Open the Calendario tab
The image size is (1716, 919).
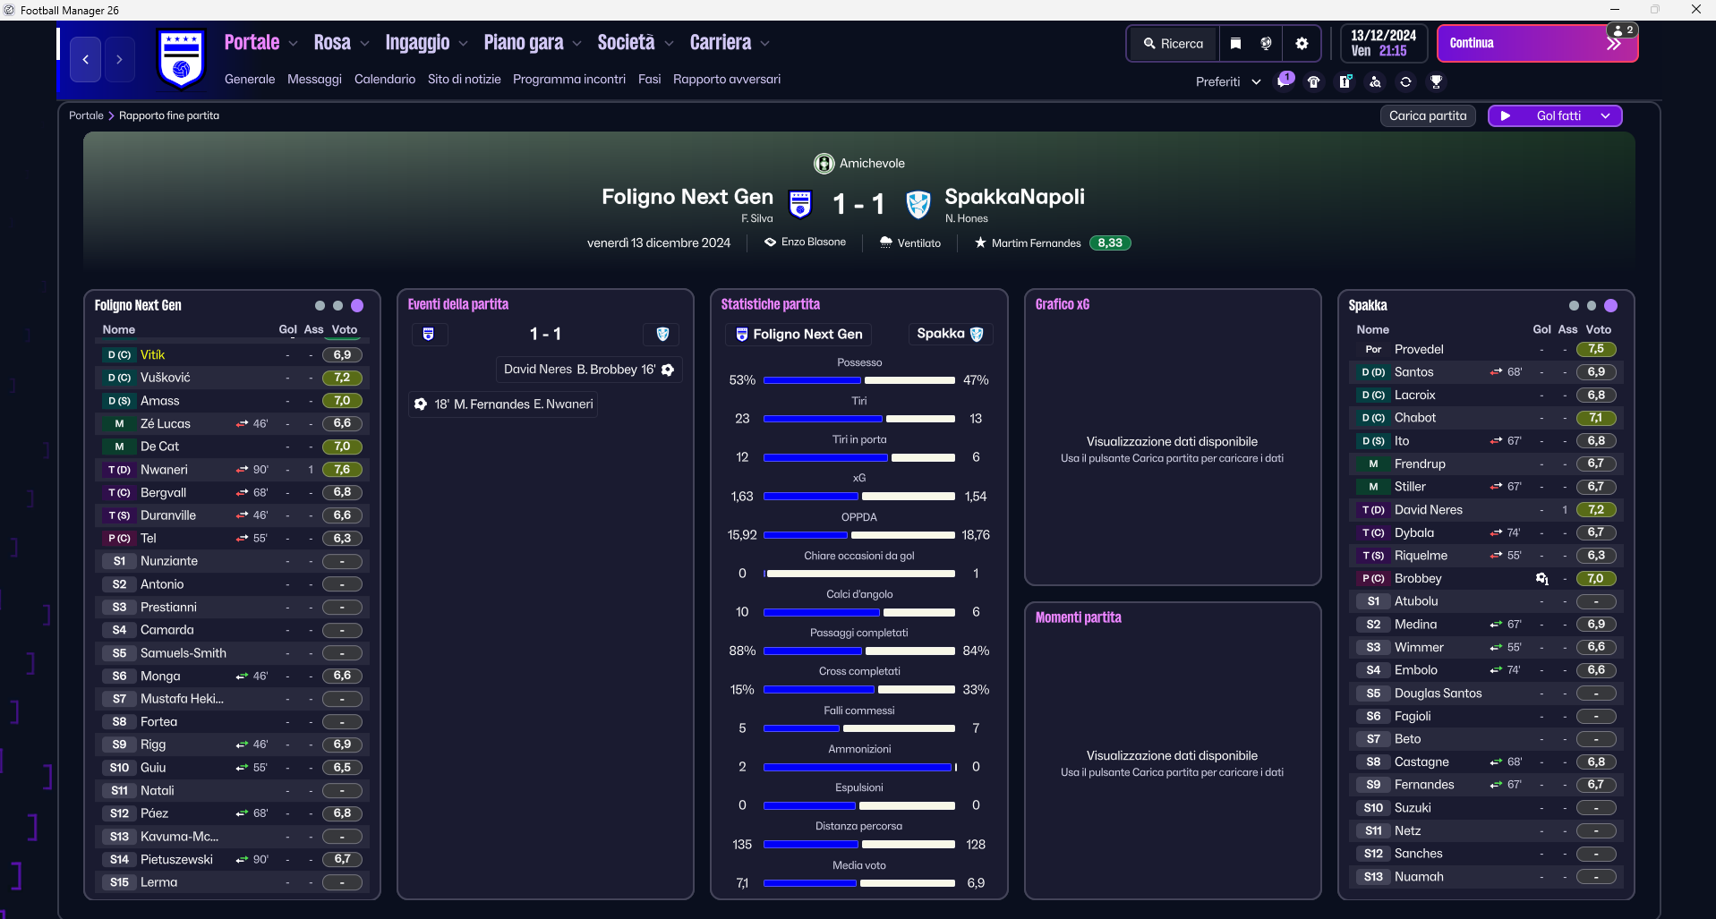click(385, 80)
